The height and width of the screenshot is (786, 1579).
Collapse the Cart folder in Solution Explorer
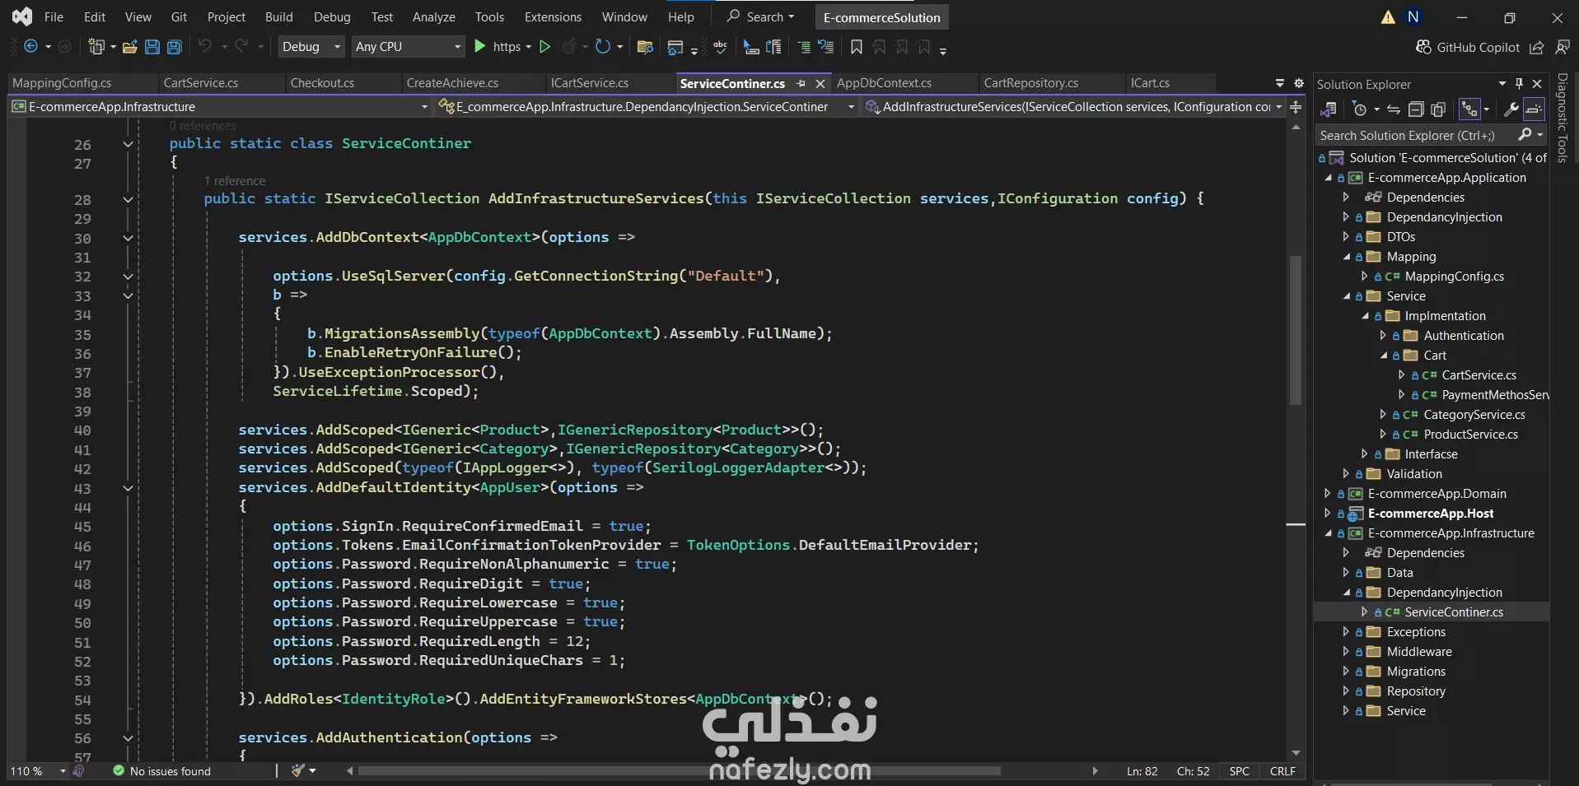1384,356
